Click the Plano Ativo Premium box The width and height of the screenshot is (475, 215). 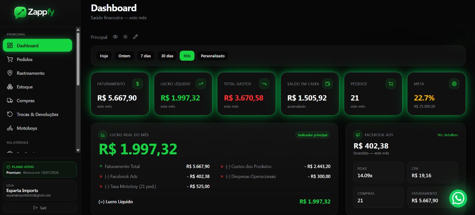(x=40, y=170)
